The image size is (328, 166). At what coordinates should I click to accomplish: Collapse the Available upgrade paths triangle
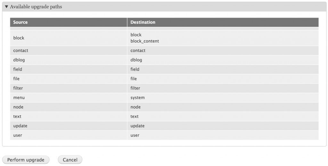(x=6, y=7)
